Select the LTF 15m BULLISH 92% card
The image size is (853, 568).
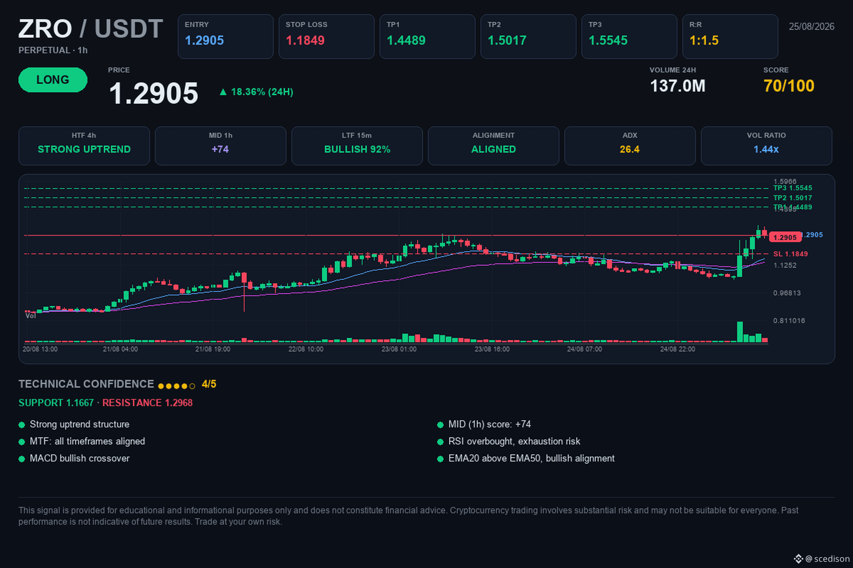[x=357, y=146]
